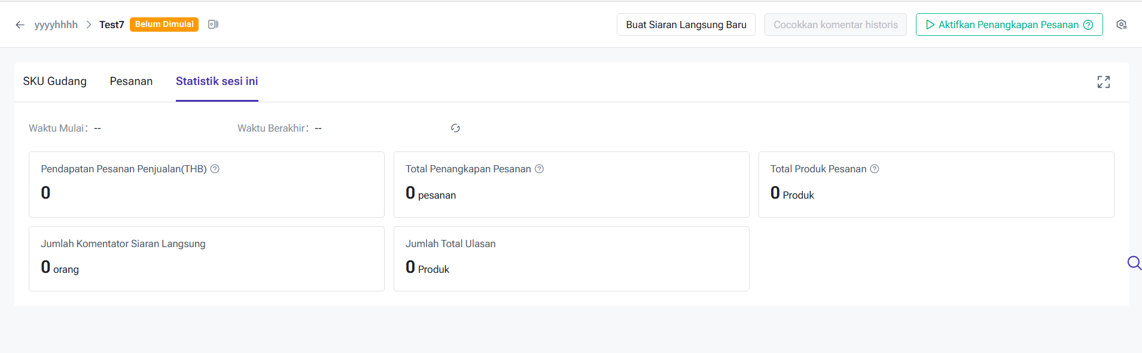Click Buat Siaran Langsung Baru button
1142x353 pixels.
pos(686,25)
